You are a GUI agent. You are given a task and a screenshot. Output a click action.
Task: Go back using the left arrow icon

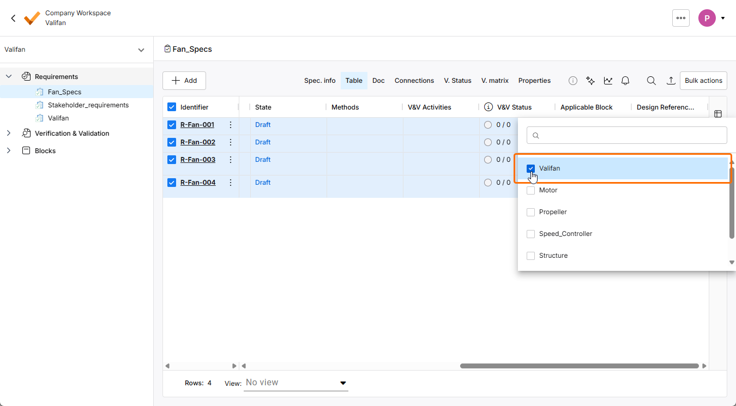coord(14,18)
